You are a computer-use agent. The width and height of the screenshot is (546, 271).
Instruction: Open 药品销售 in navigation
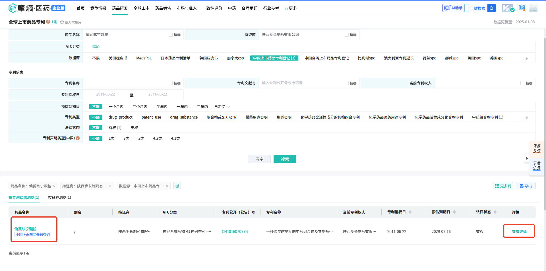[163, 8]
